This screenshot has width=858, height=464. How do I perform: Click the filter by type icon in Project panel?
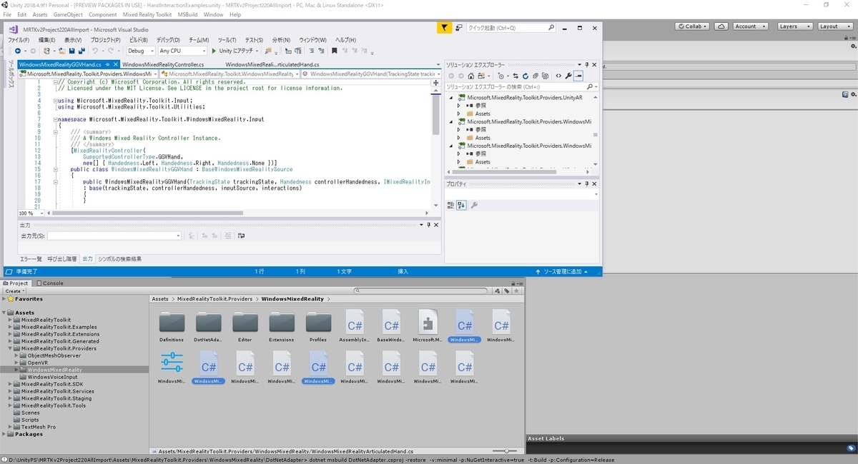(x=498, y=291)
